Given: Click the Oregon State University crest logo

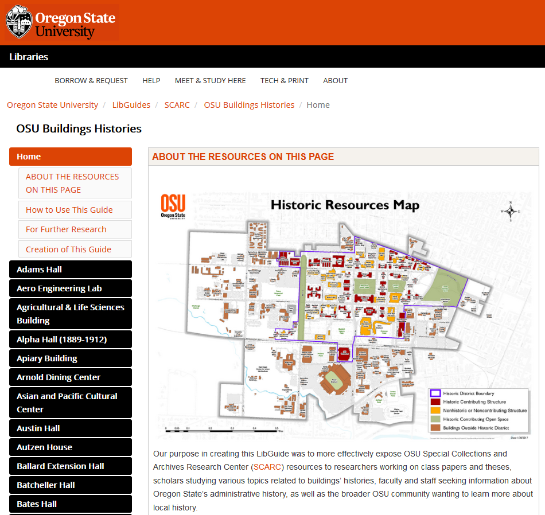Looking at the screenshot, I should click(x=18, y=22).
